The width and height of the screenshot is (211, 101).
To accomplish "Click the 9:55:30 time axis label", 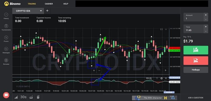I will [x=38, y=91].
